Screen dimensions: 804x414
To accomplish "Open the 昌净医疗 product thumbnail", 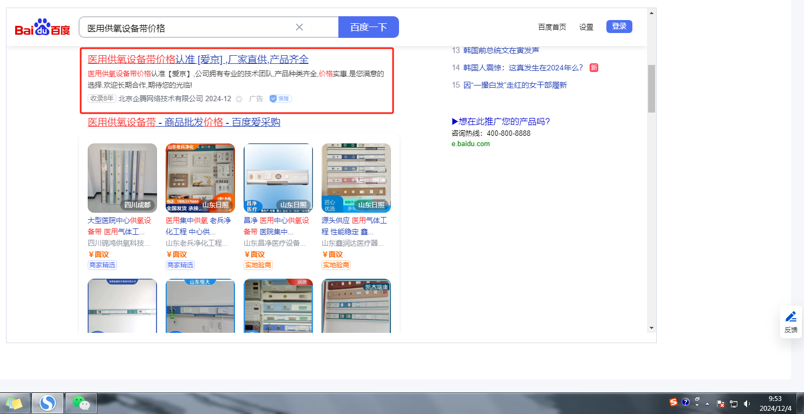I will pos(278,178).
